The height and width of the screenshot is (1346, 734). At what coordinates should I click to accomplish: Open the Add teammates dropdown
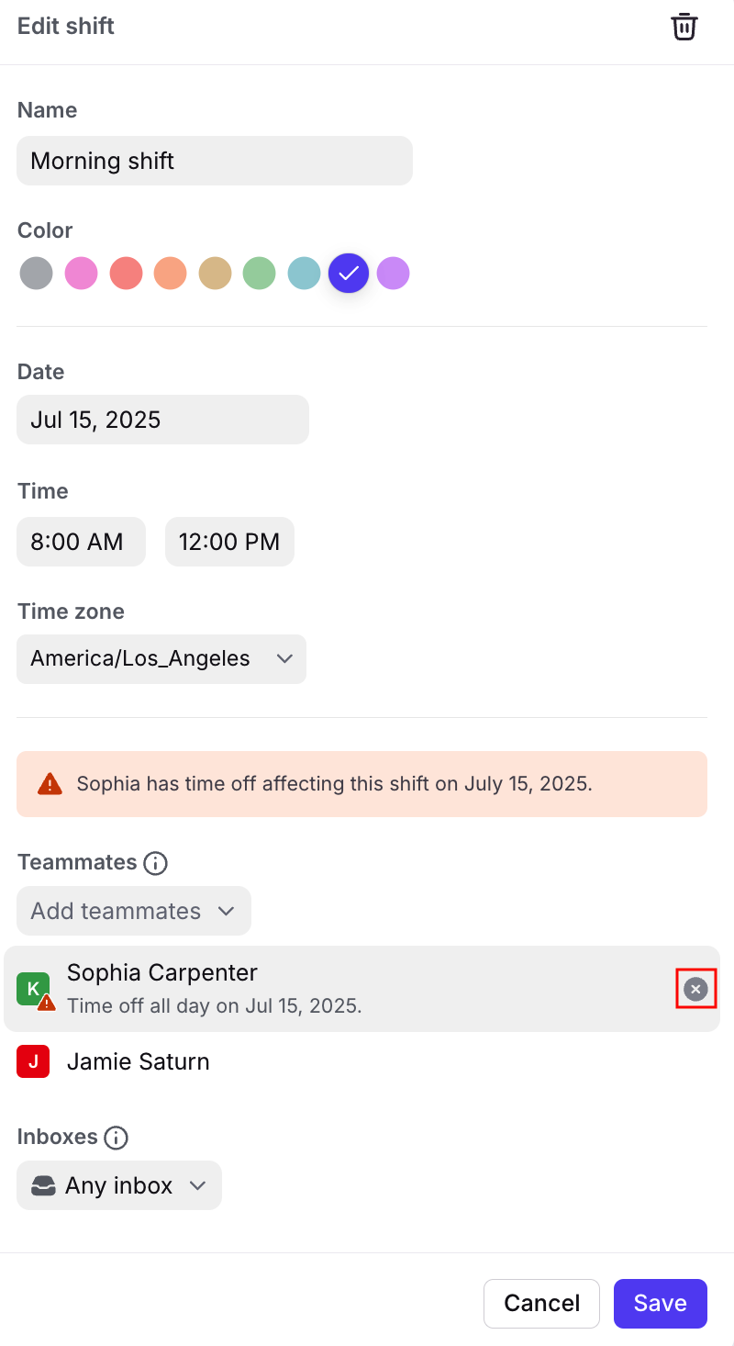[x=134, y=911]
